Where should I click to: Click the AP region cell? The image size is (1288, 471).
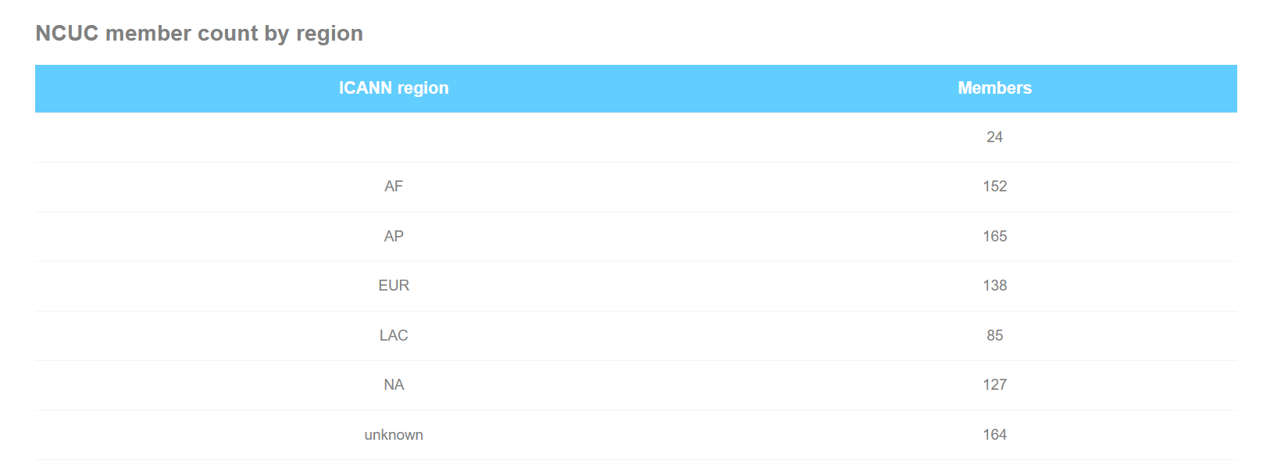pyautogui.click(x=394, y=236)
